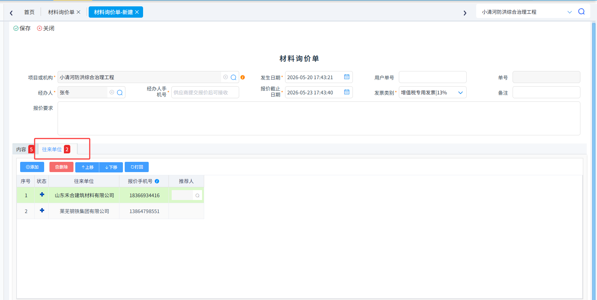Screen dimensions: 597x300
Task: Save the form with 保存
Action: [22, 28]
